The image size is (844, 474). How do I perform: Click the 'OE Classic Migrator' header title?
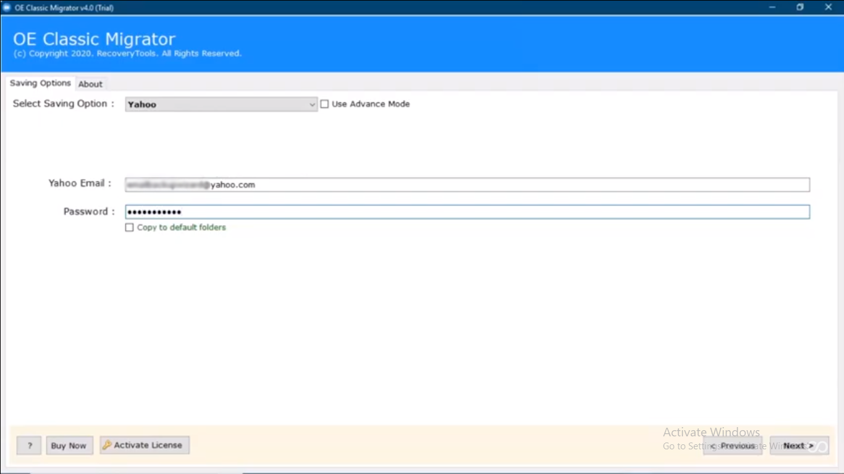tap(95, 39)
